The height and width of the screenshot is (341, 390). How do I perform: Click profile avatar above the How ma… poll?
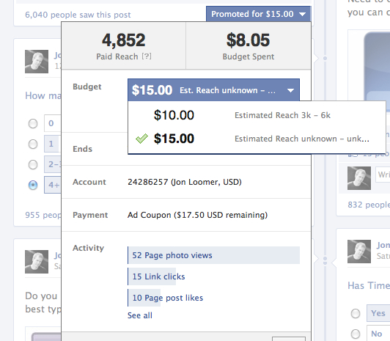37,62
